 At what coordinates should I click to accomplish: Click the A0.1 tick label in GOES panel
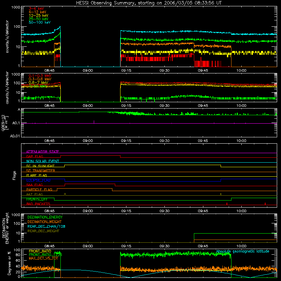tap(16, 123)
